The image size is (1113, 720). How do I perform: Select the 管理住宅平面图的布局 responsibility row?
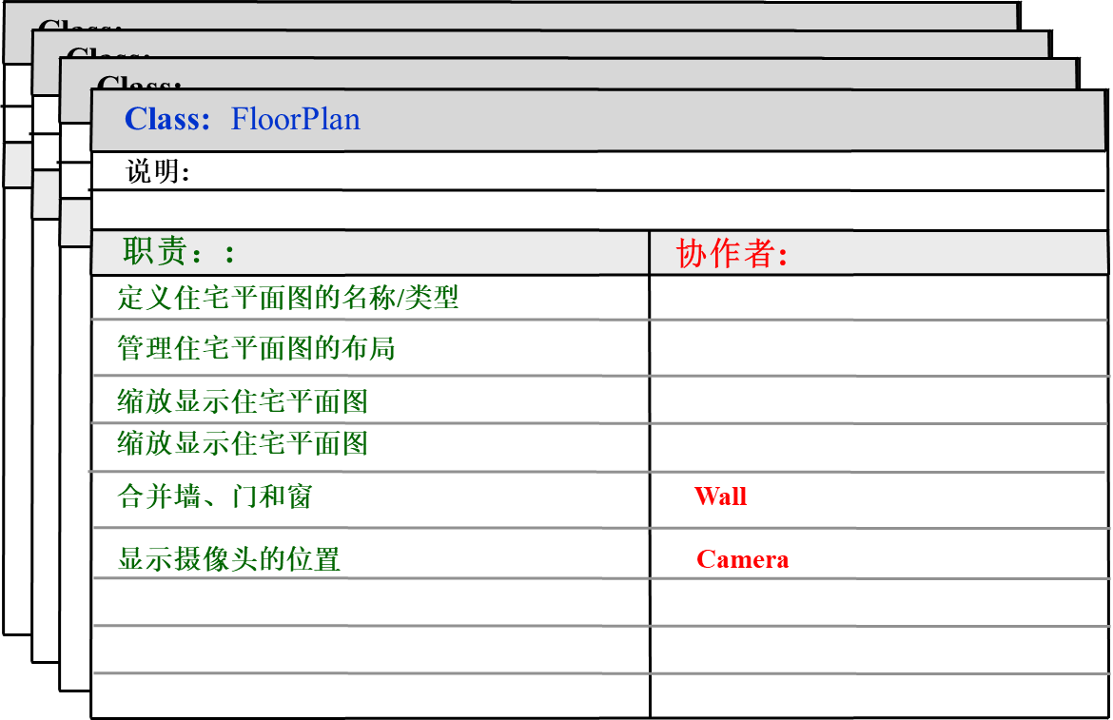256,348
